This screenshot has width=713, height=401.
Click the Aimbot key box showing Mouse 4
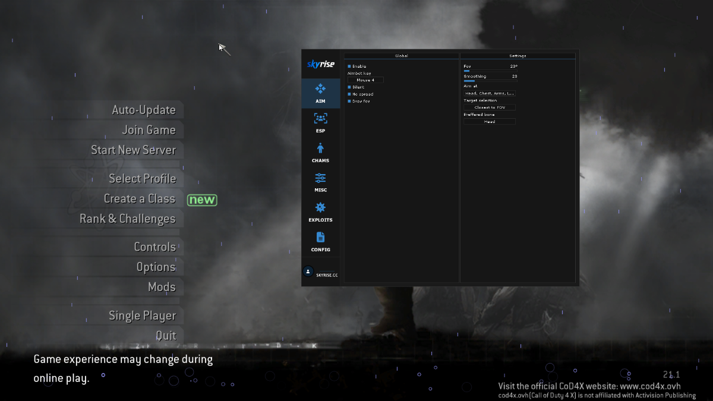point(365,80)
